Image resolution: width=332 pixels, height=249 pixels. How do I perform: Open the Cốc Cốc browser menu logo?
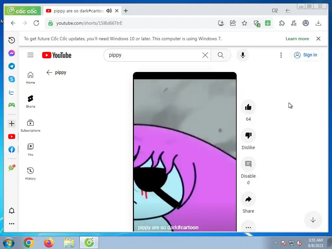(x=22, y=11)
